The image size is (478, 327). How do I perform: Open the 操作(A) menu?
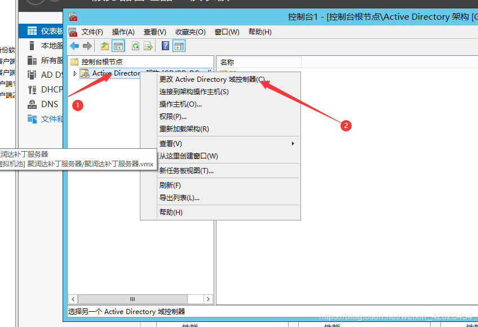(123, 32)
